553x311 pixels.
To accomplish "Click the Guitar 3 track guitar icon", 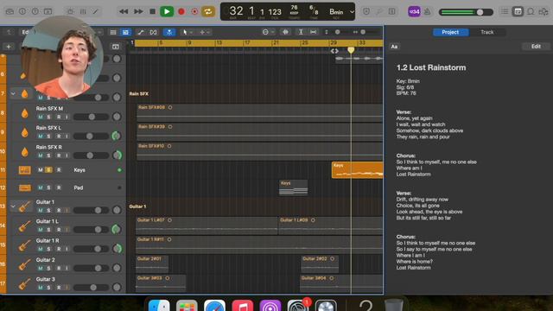I will click(24, 283).
